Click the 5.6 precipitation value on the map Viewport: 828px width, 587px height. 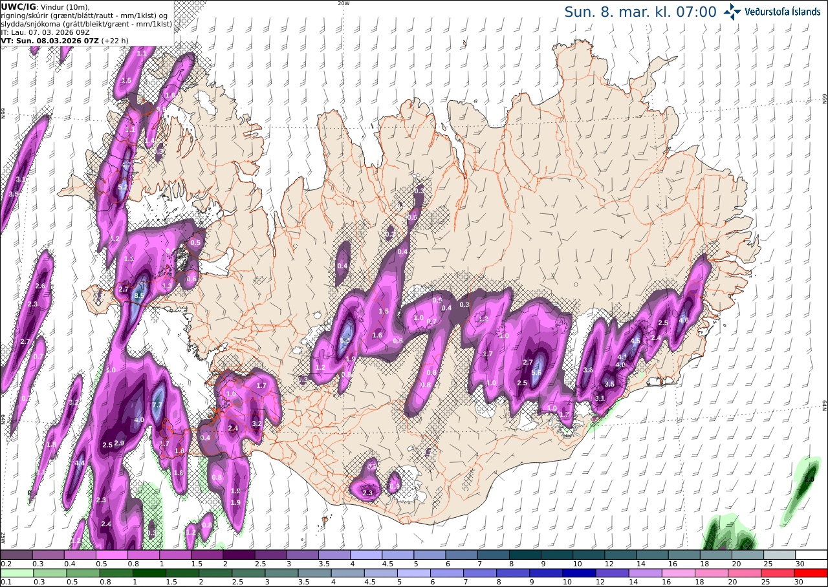(536, 372)
